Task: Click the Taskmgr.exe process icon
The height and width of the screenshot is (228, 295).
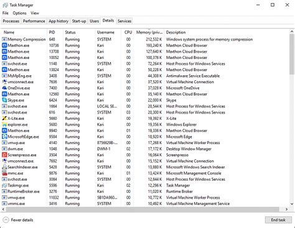Action: pos(4,185)
